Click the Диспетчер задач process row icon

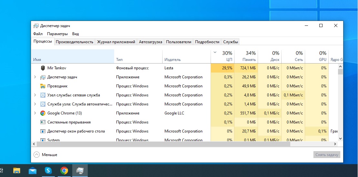click(43, 77)
